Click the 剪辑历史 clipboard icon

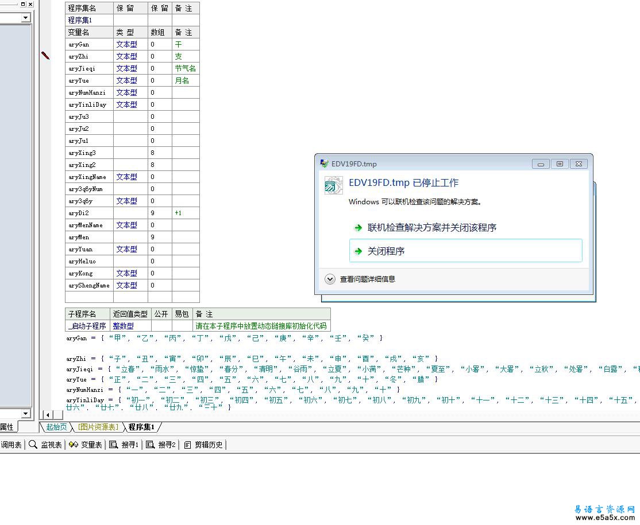[187, 445]
